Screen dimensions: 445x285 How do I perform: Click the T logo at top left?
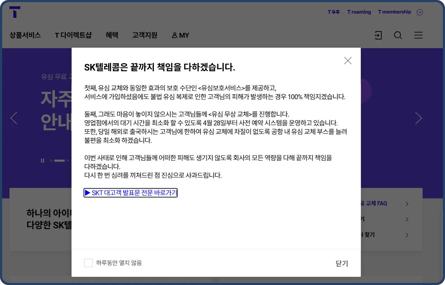(x=15, y=12)
